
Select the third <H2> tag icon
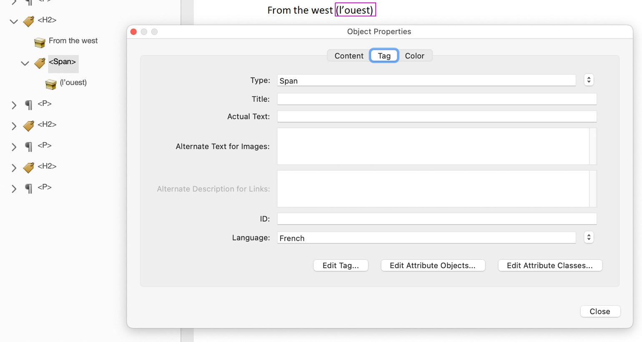tap(28, 167)
